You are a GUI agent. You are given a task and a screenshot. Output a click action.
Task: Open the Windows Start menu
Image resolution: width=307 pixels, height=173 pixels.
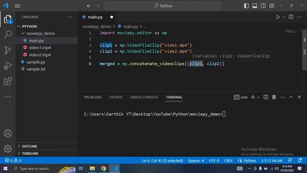coord(5,169)
